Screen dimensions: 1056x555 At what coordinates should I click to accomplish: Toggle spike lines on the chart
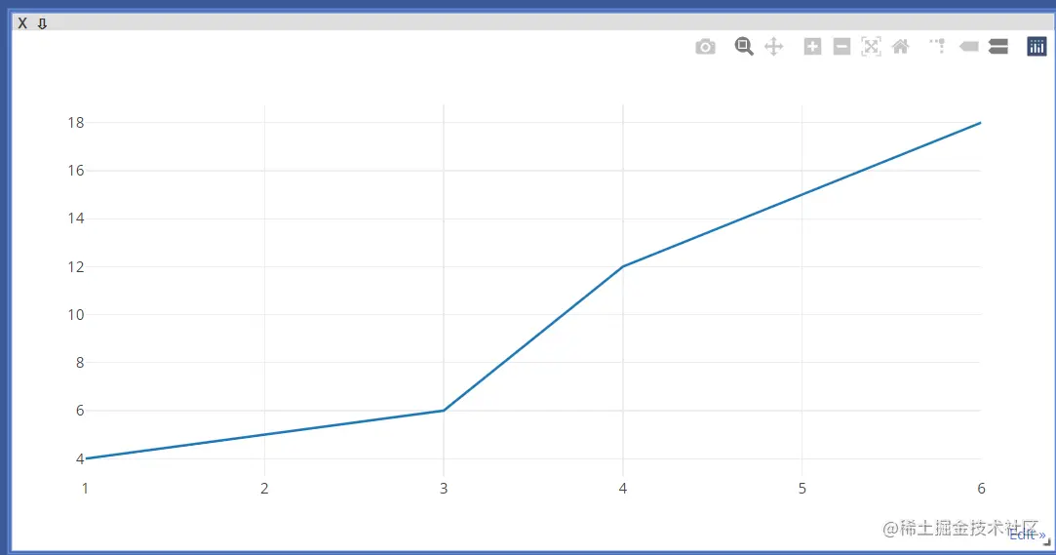[937, 47]
